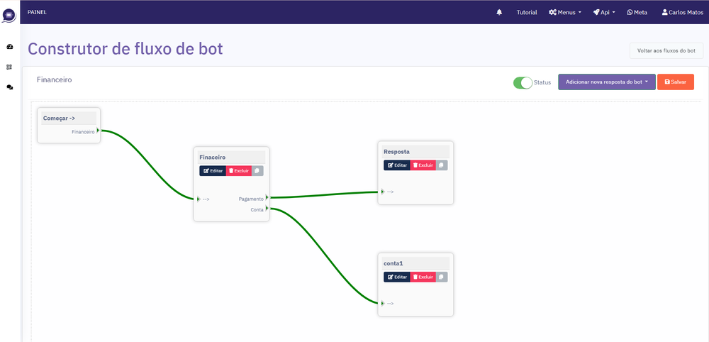Edit the conta1 node
This screenshot has width=709, height=342.
pos(397,277)
